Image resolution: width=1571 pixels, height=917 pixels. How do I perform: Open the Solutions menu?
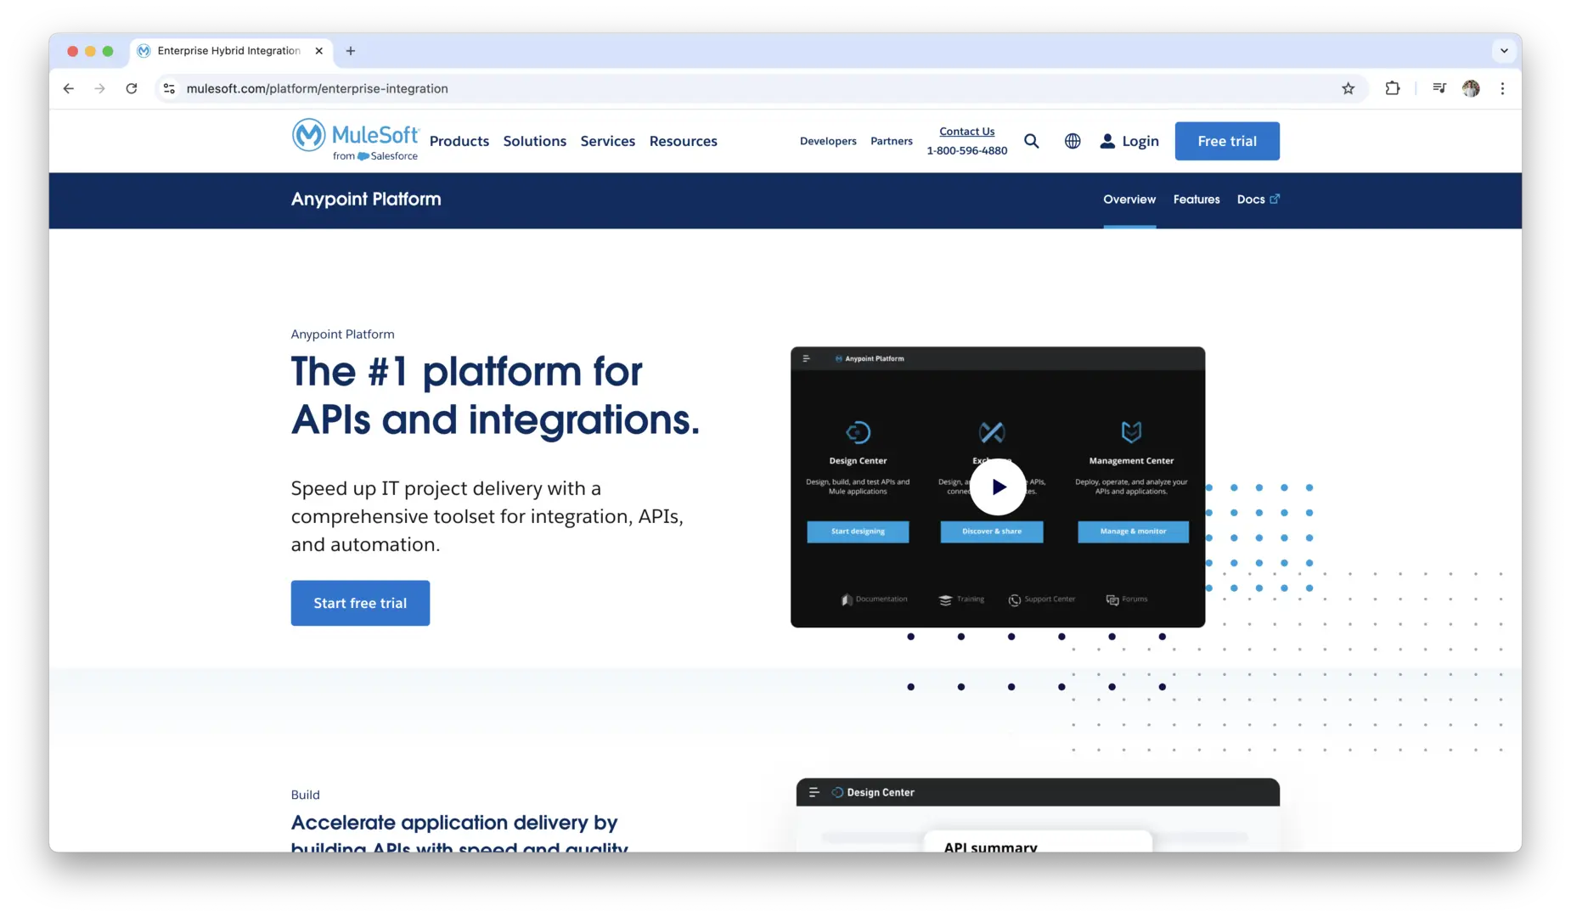[x=534, y=141]
